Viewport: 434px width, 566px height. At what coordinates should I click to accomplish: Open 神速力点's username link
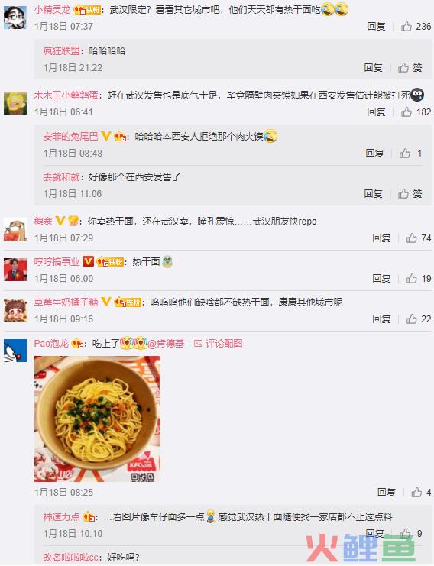pos(61,516)
